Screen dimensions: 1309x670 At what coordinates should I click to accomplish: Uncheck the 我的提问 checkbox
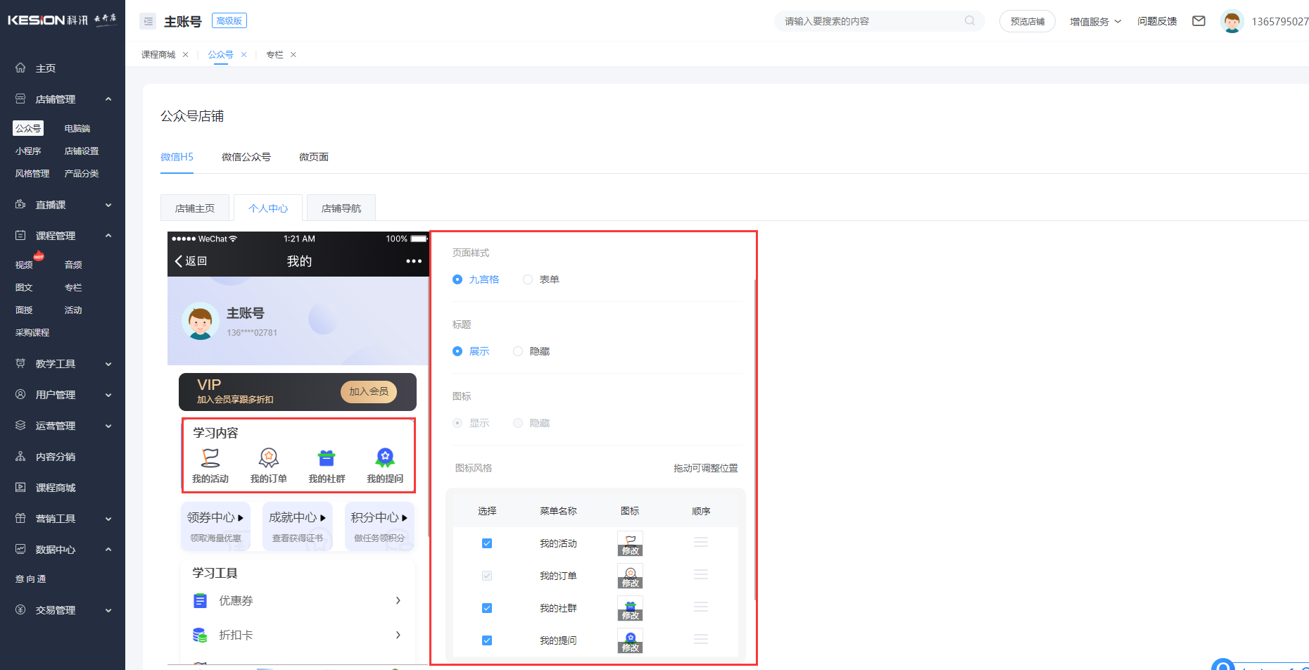tap(487, 640)
